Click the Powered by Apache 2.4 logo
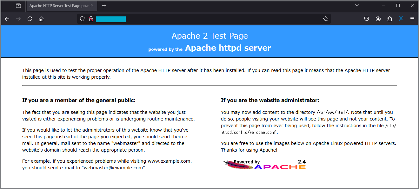This screenshot has width=419, height=189. (264, 165)
